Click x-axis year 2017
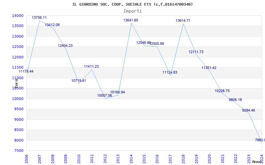The width and height of the screenshot is (265, 165). point(170,159)
